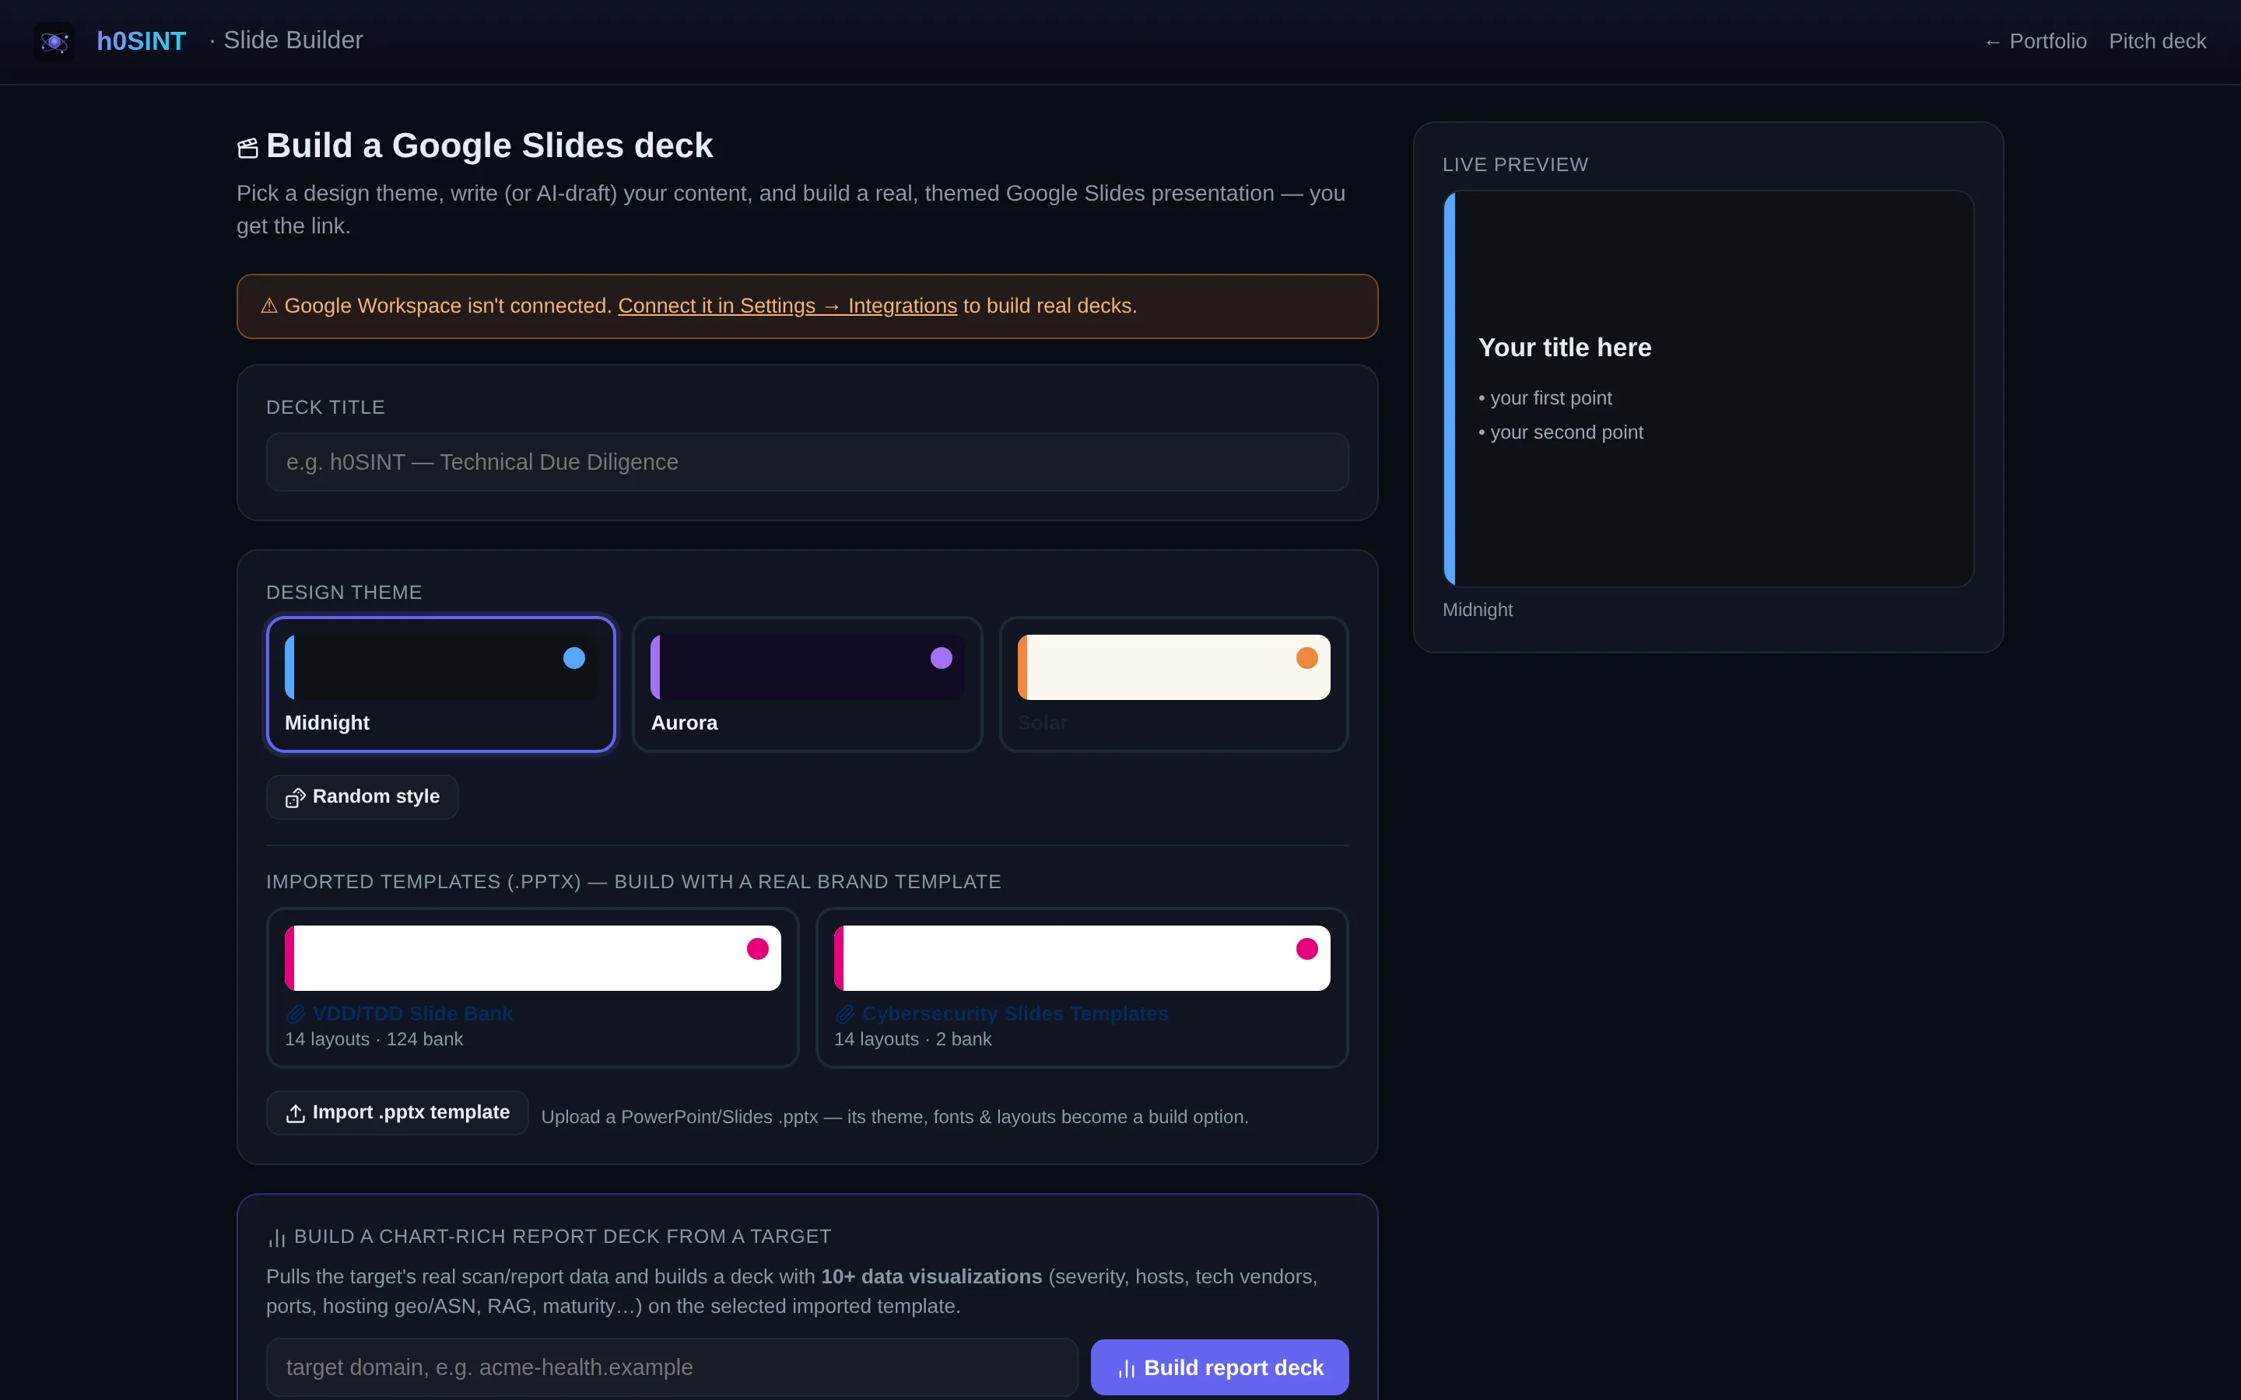Click the blue dot on Midnight swatch
The width and height of the screenshot is (2241, 1400).
(574, 658)
